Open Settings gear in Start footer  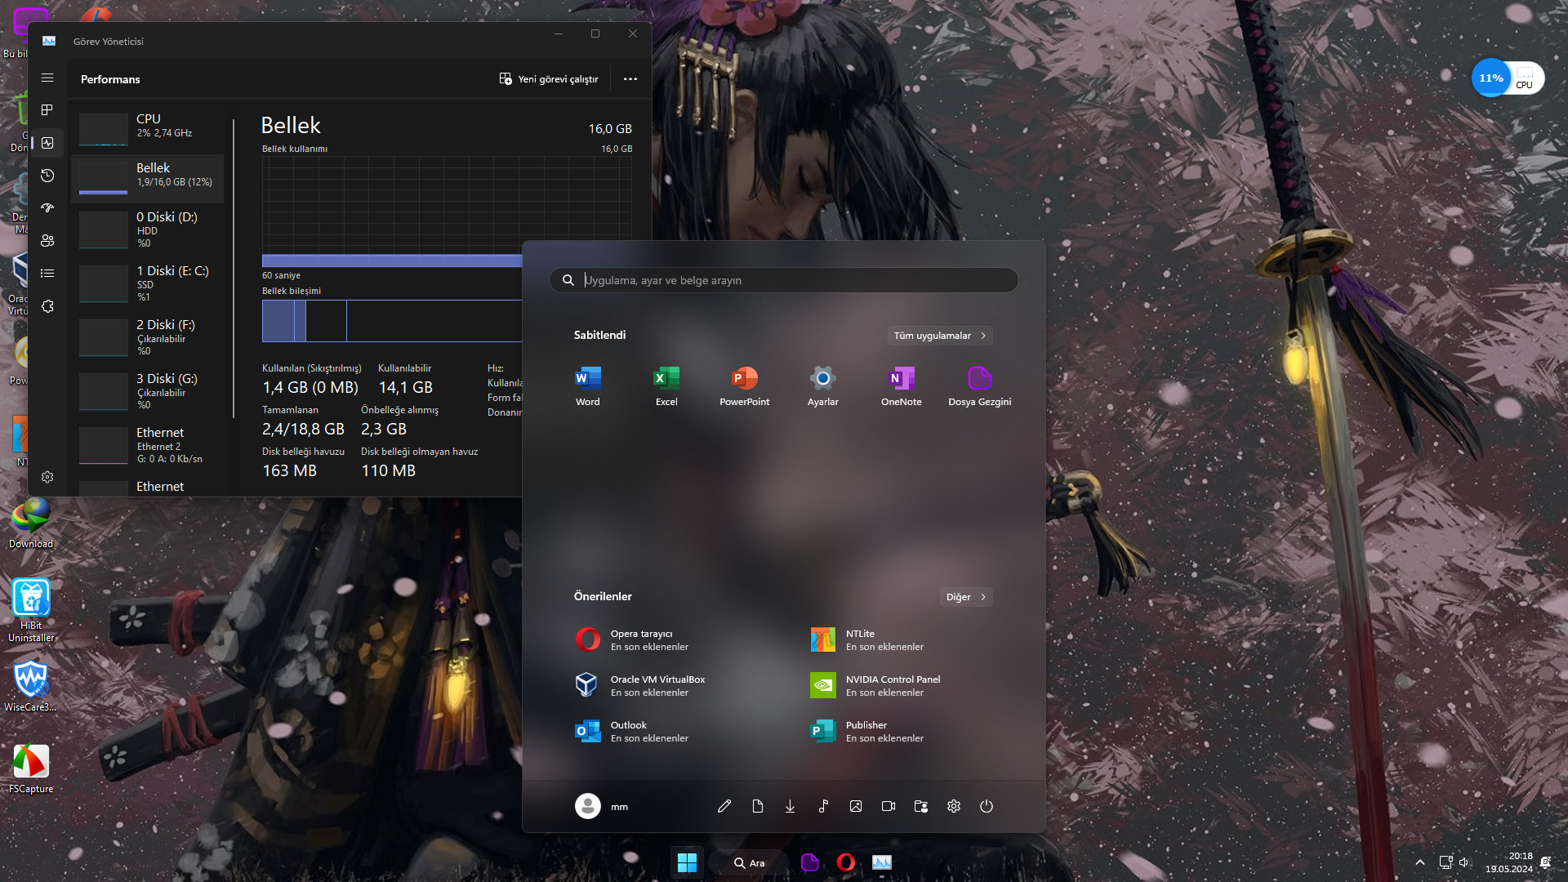pyautogui.click(x=954, y=806)
